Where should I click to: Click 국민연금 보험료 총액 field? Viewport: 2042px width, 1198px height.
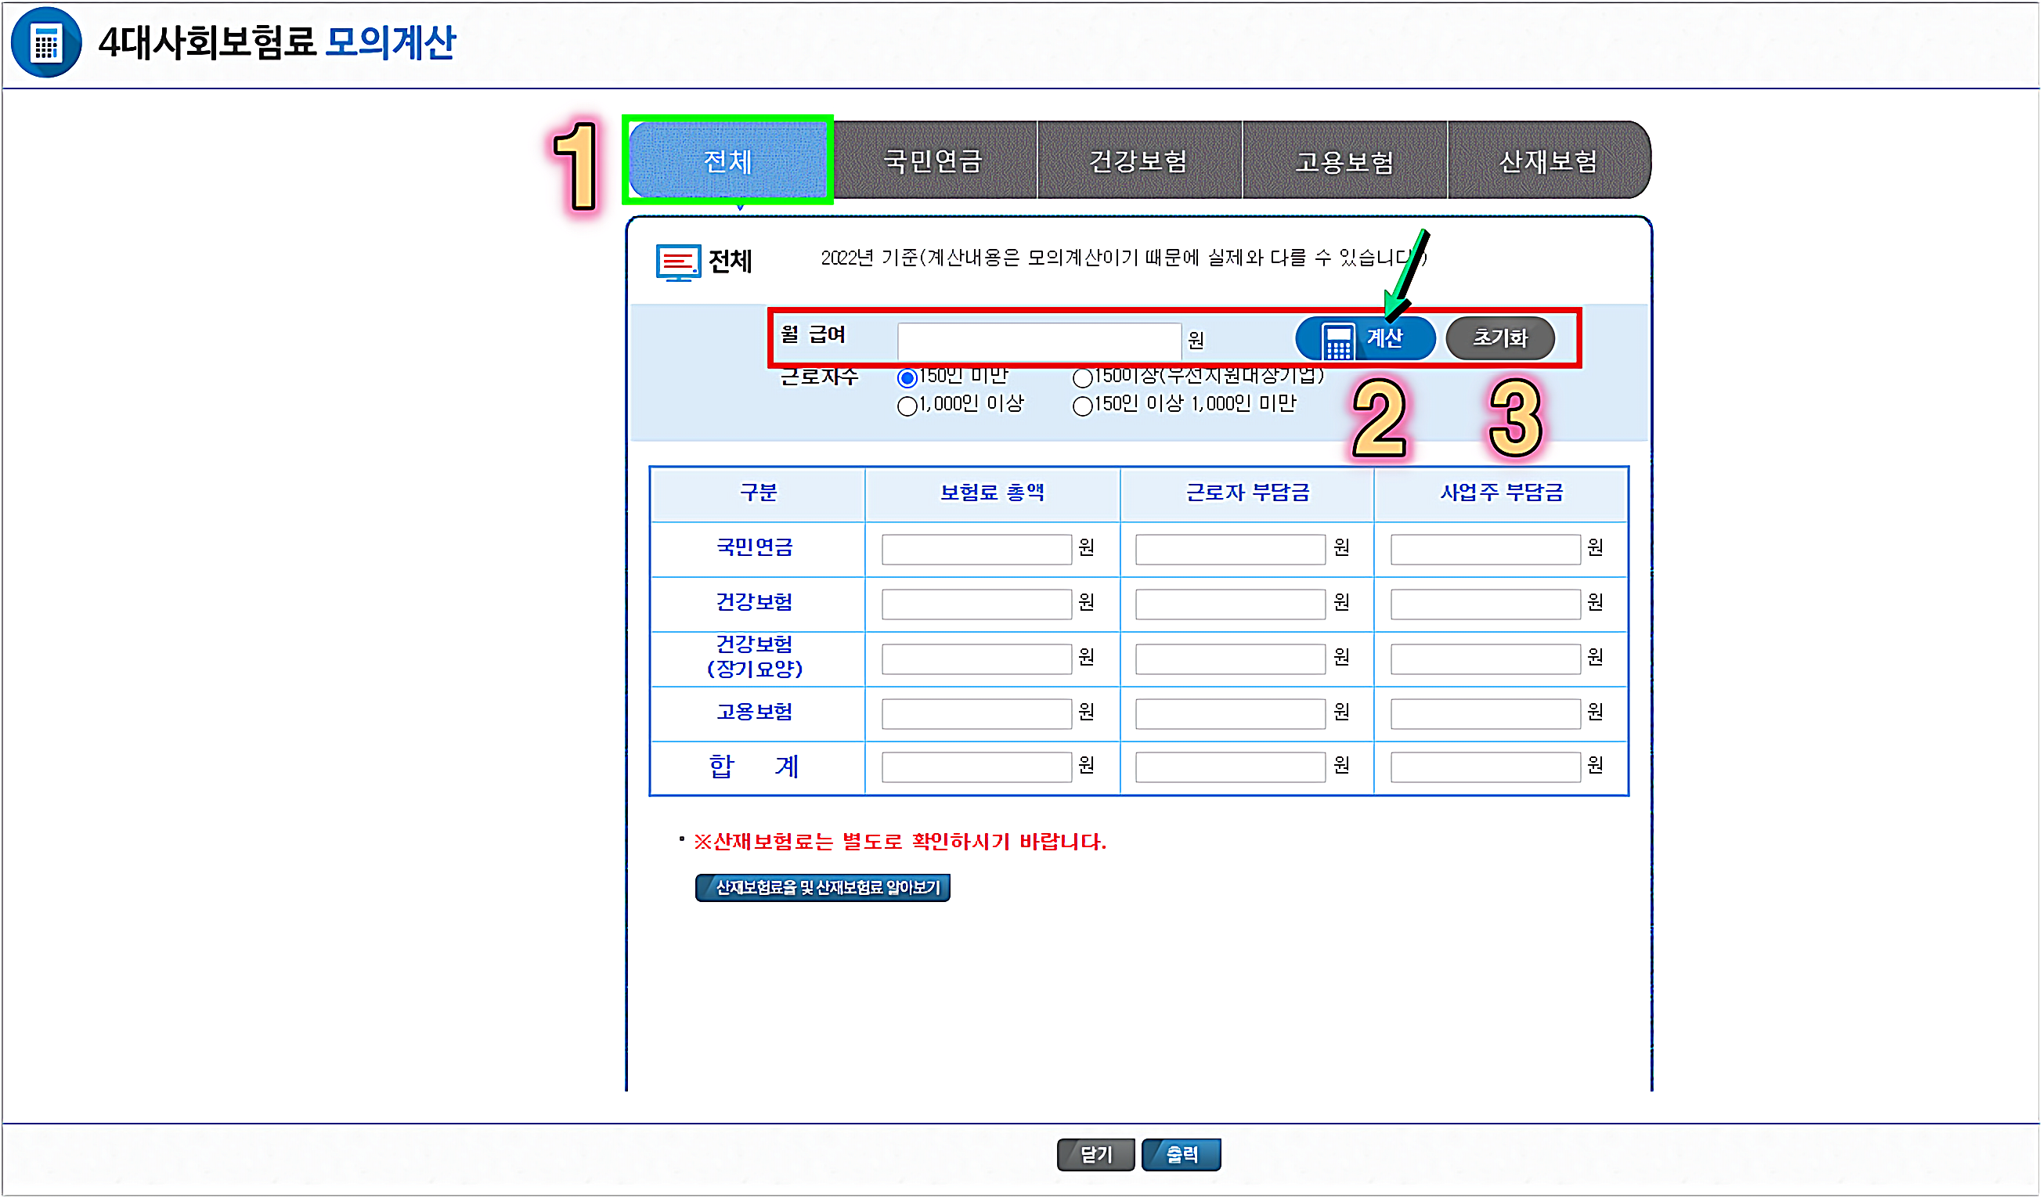pos(976,550)
